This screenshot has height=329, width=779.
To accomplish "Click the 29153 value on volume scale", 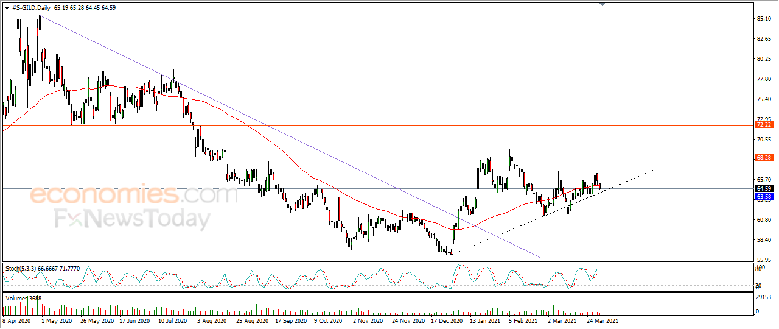I will point(764,298).
